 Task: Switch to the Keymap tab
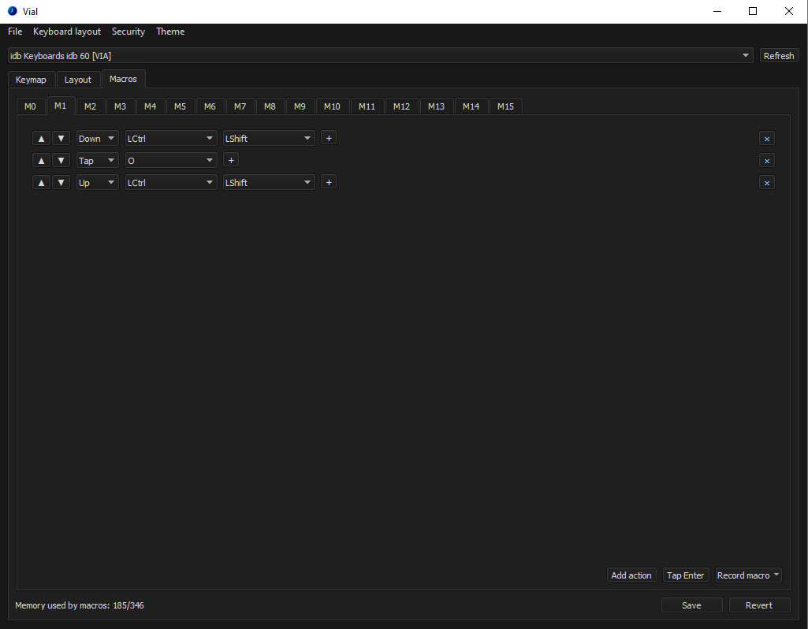[x=31, y=79]
